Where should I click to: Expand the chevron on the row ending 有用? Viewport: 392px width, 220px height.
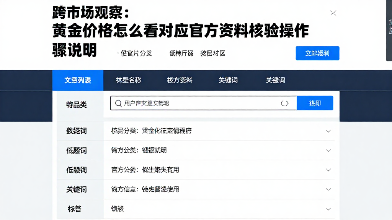coord(328,170)
